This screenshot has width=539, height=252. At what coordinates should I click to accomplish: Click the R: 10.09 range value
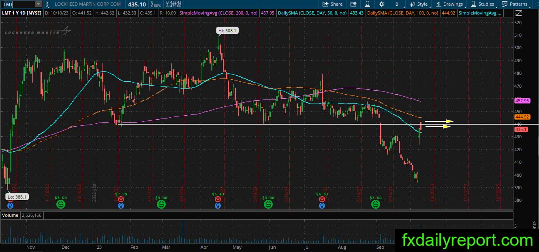pyautogui.click(x=168, y=13)
